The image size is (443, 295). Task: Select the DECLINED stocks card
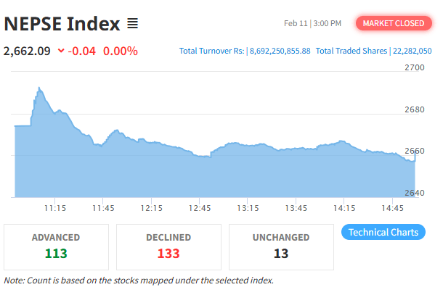pyautogui.click(x=168, y=246)
